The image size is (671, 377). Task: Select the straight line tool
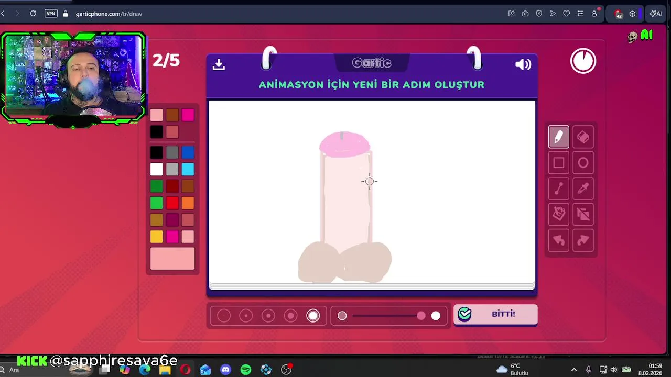[558, 188]
